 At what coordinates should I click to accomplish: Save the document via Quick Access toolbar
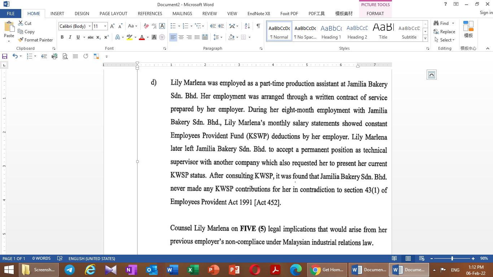coord(5,56)
